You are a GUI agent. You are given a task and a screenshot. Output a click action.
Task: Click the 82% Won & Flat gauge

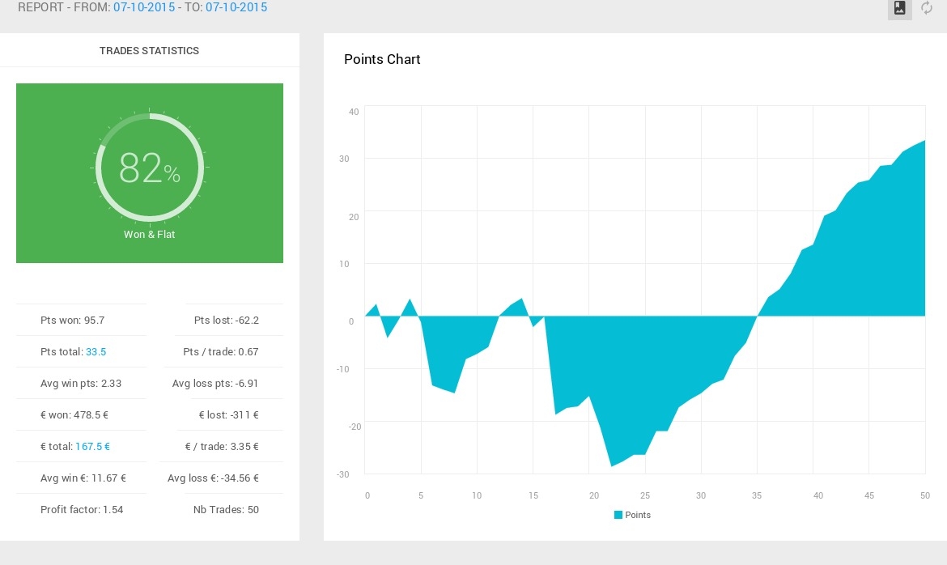click(150, 168)
